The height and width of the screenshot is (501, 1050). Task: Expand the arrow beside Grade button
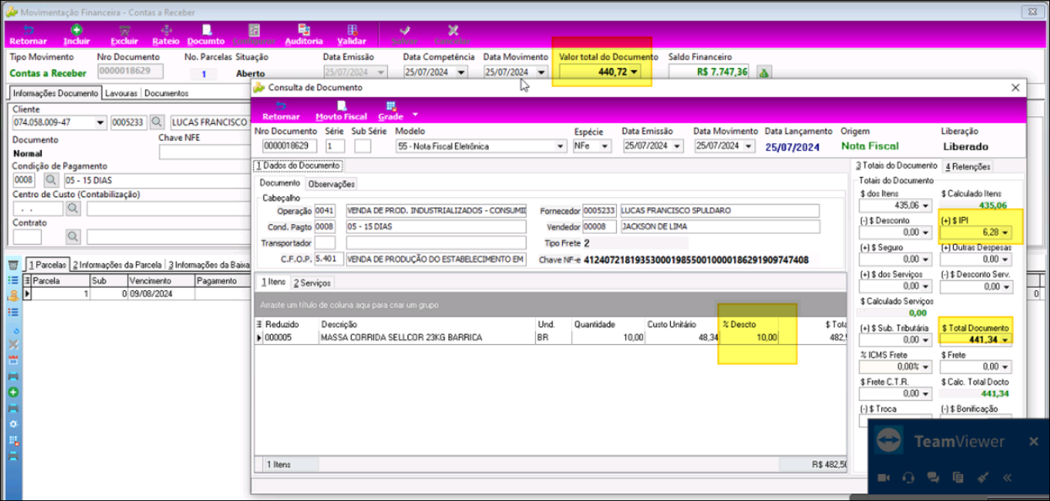pos(415,115)
